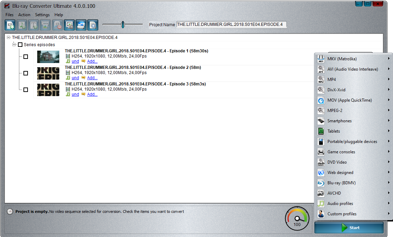The height and width of the screenshot is (237, 393).
Task: Click the QuickTime MOV icon
Action: (x=321, y=100)
